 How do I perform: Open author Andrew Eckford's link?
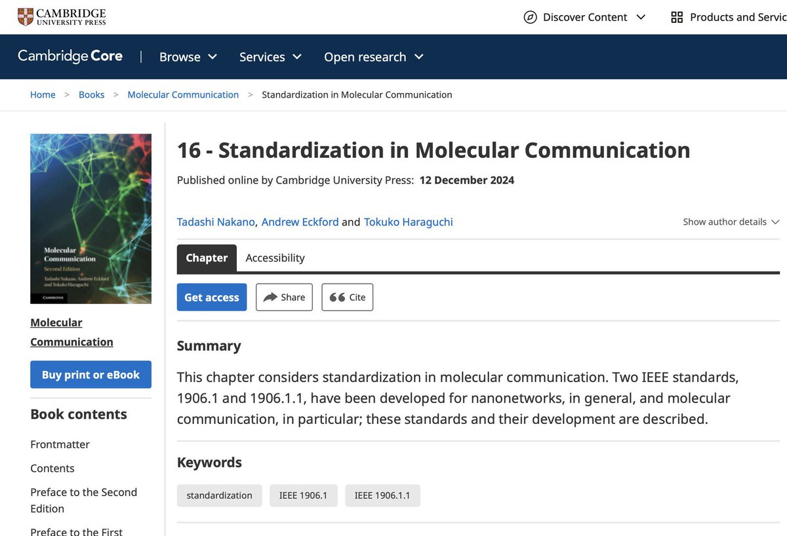[300, 221]
